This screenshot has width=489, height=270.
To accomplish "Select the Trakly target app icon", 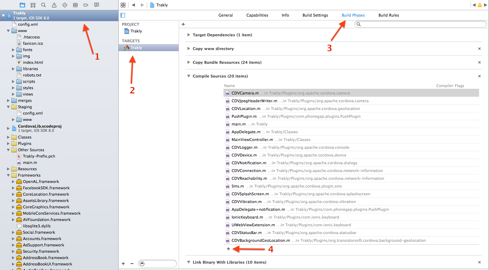I will click(126, 48).
